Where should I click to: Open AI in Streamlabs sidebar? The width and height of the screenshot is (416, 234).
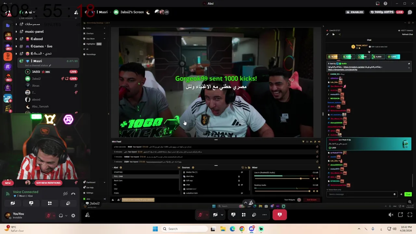click(x=86, y=49)
